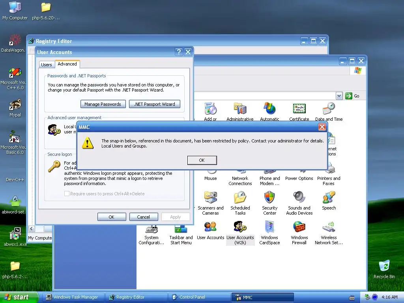This screenshot has height=303, width=404.
Task: Open Date and Time icon
Action: click(329, 108)
